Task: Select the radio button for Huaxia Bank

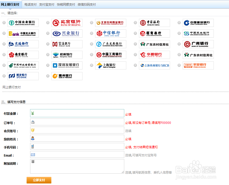Action: [x=135, y=55]
